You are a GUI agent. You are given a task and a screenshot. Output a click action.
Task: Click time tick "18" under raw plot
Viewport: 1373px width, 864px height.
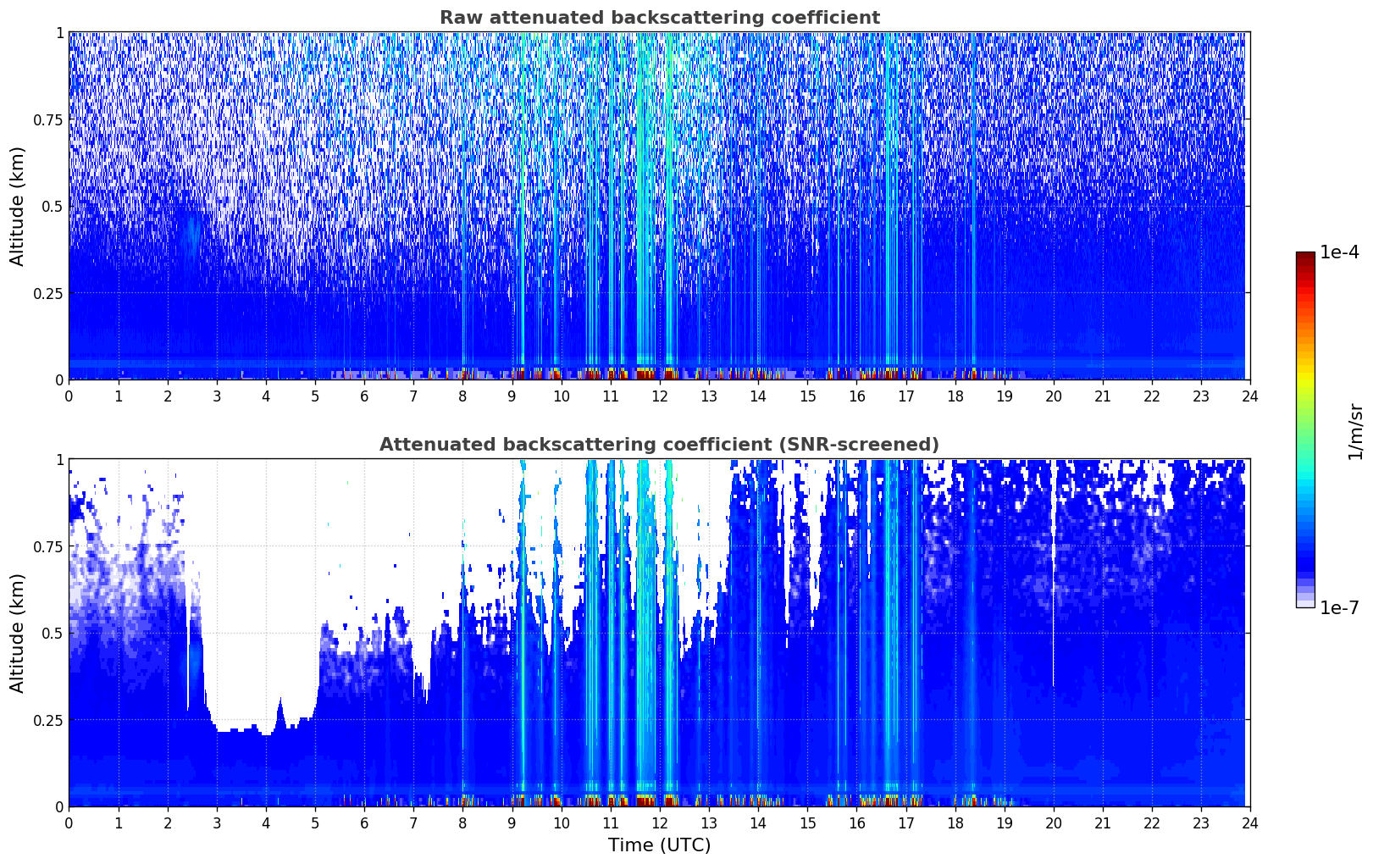(x=955, y=396)
